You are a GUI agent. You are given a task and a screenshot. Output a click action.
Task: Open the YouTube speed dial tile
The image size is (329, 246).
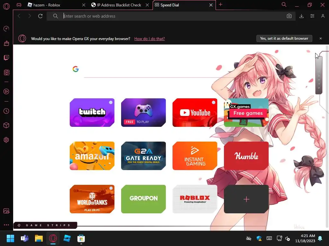pyautogui.click(x=195, y=112)
